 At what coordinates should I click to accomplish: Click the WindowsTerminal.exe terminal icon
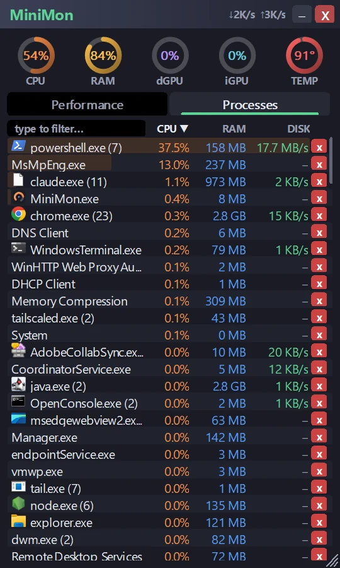pos(18,248)
